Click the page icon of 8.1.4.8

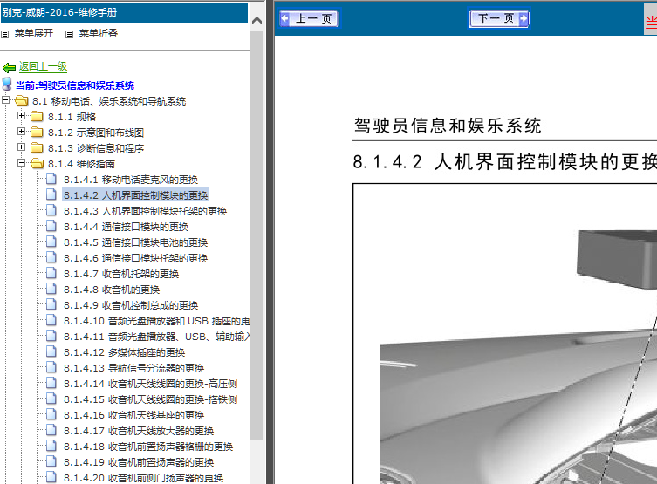pyautogui.click(x=51, y=289)
